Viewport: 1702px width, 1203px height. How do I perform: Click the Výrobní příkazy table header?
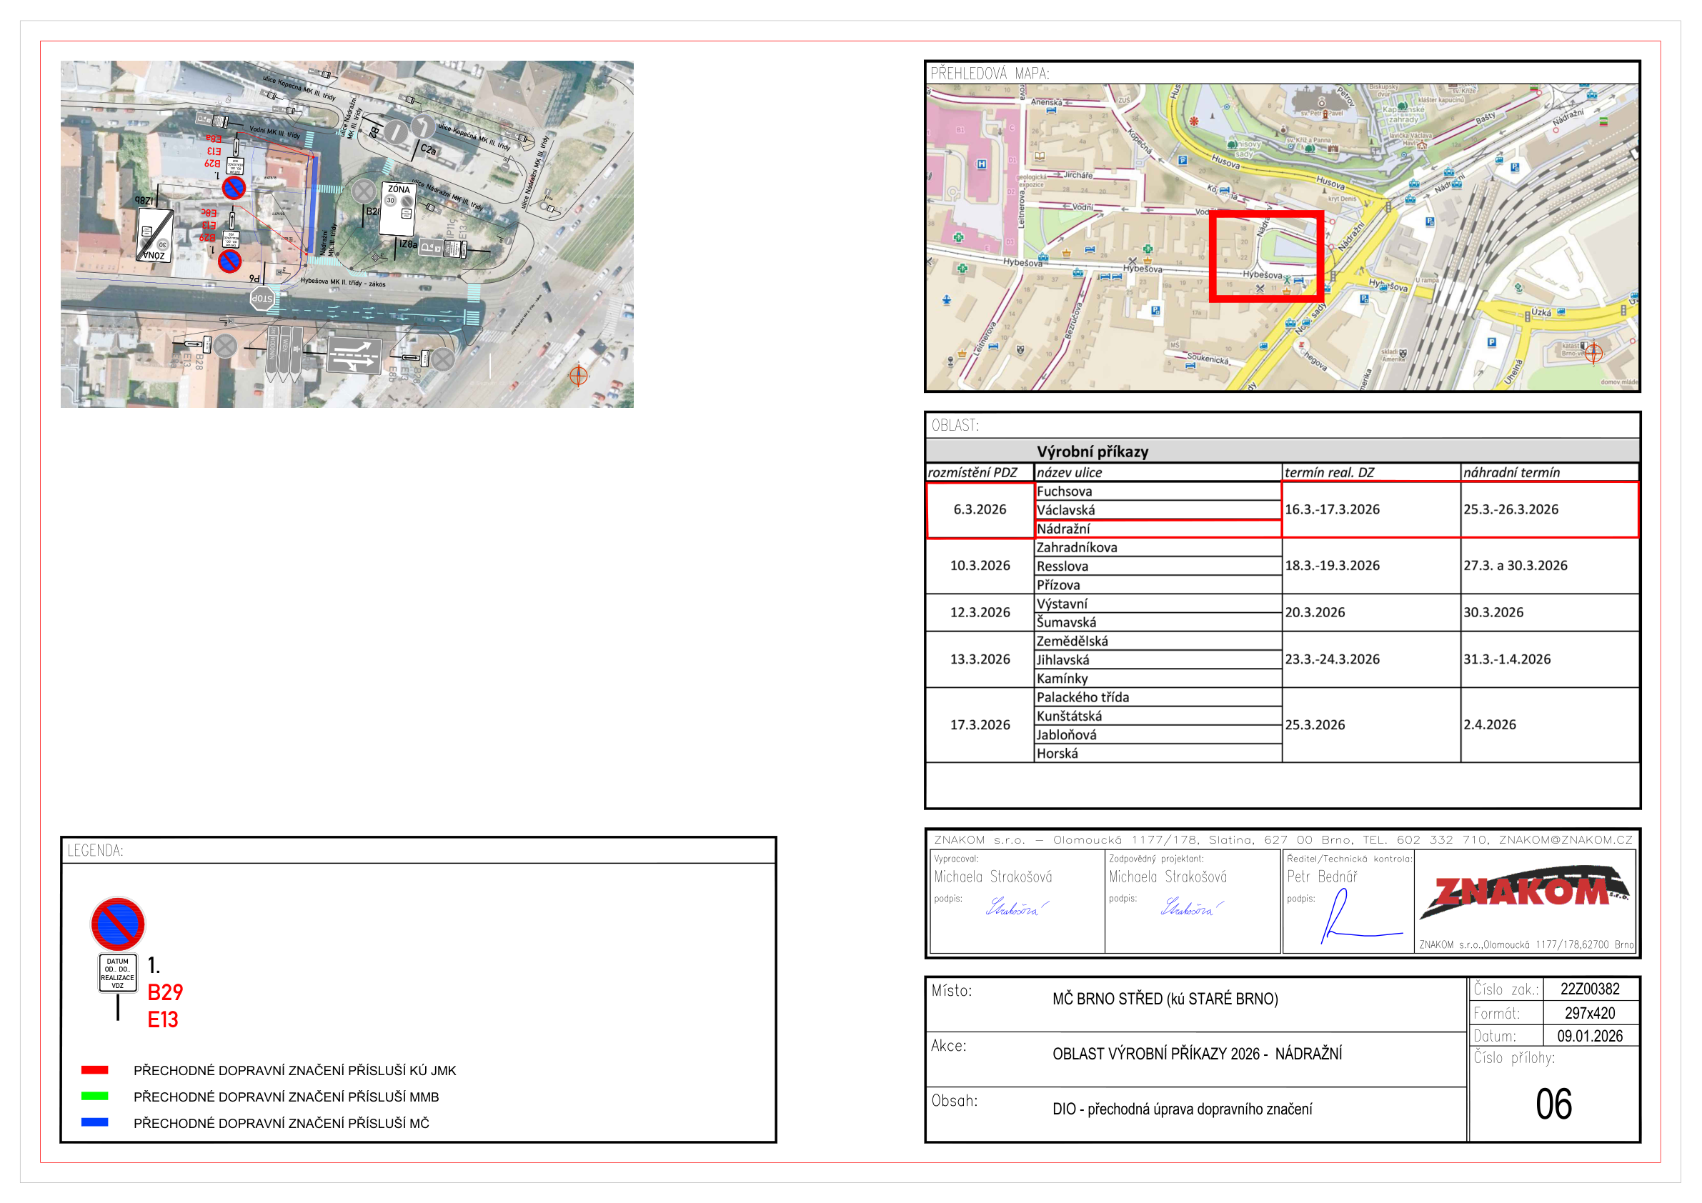pyautogui.click(x=1282, y=451)
